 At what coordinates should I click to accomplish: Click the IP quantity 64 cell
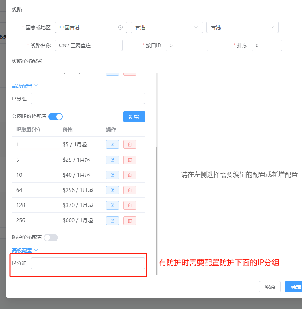(19, 190)
